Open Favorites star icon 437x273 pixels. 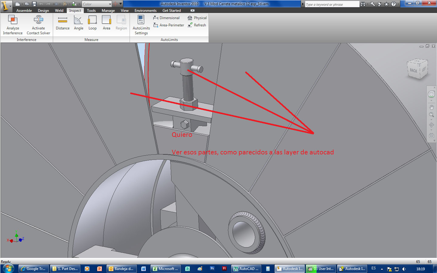point(386,4)
